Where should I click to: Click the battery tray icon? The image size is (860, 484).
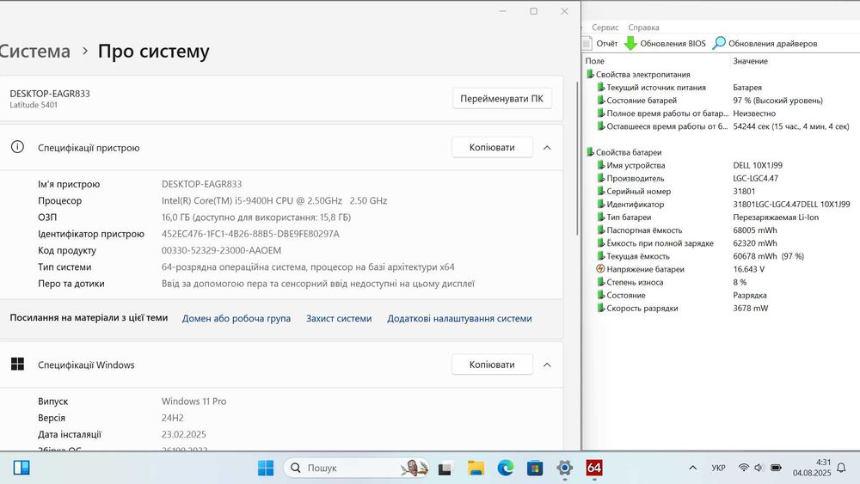(x=776, y=468)
